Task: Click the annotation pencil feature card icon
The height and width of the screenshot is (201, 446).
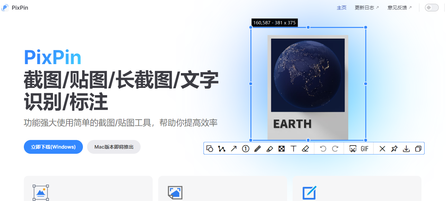Action: pyautogui.click(x=310, y=192)
